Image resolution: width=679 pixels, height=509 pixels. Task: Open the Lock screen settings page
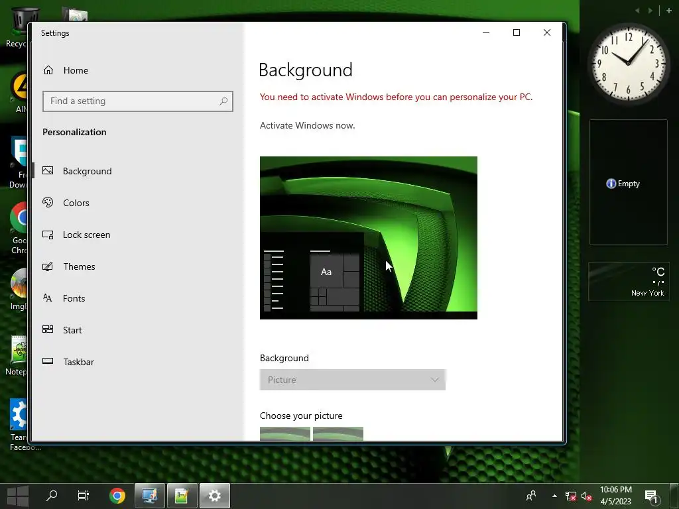86,235
